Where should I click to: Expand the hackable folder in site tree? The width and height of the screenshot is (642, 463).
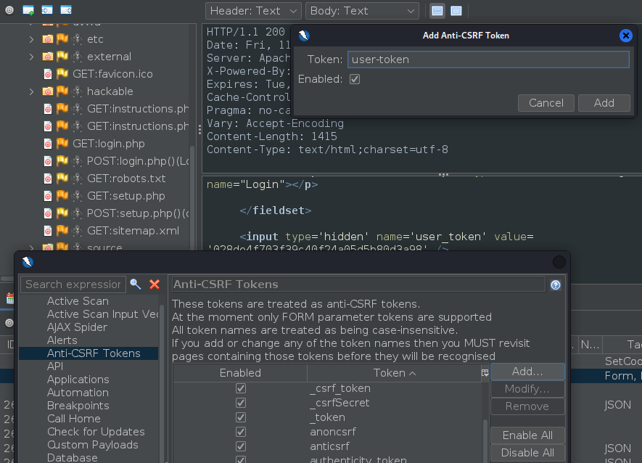point(31,91)
